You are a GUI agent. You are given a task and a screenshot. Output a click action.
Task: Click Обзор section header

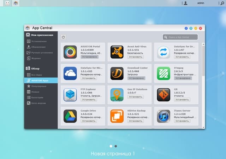pyautogui.click(x=33, y=69)
